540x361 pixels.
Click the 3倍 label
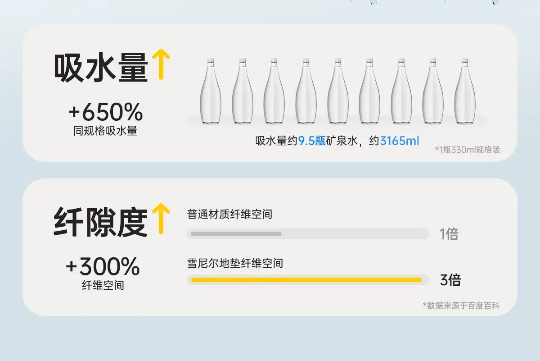[450, 280]
